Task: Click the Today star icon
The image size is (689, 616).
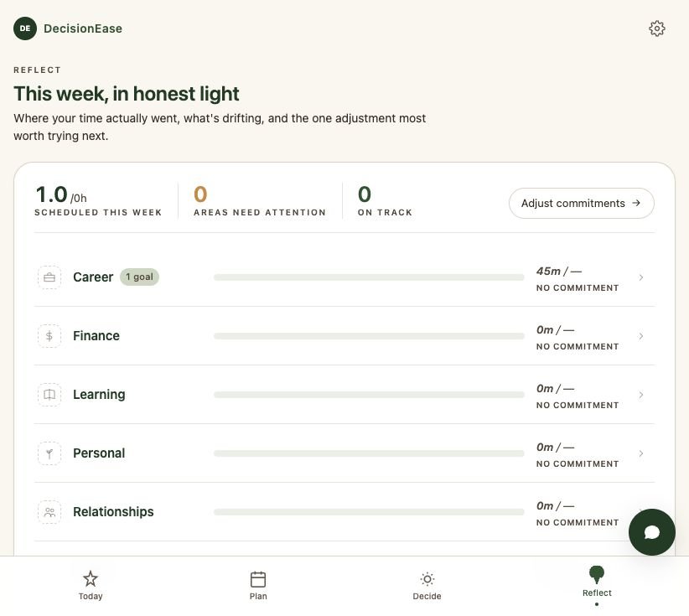Action: 91,578
